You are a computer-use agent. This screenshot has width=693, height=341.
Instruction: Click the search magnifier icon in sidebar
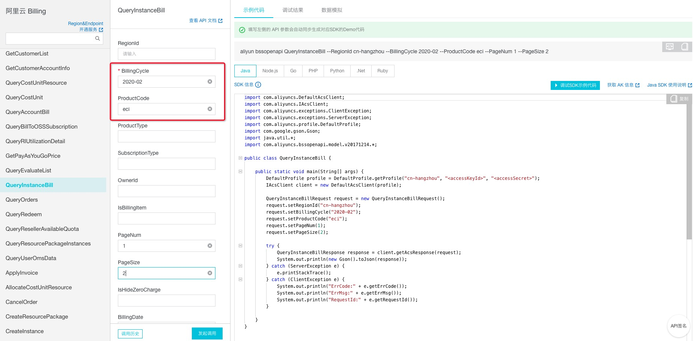[x=98, y=39]
